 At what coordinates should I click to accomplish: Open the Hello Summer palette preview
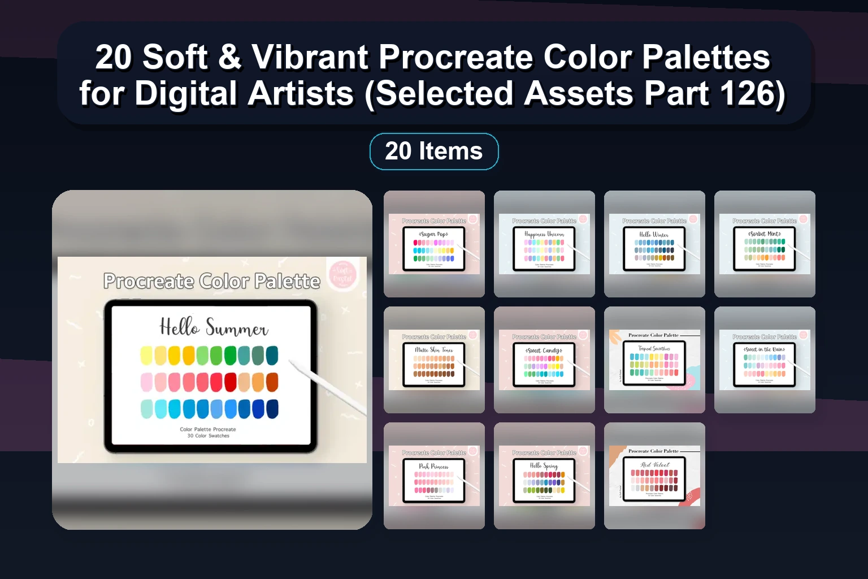tap(212, 360)
